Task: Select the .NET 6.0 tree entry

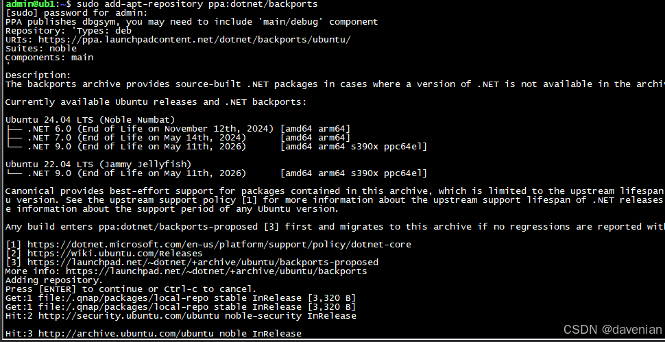Action: [x=178, y=128]
